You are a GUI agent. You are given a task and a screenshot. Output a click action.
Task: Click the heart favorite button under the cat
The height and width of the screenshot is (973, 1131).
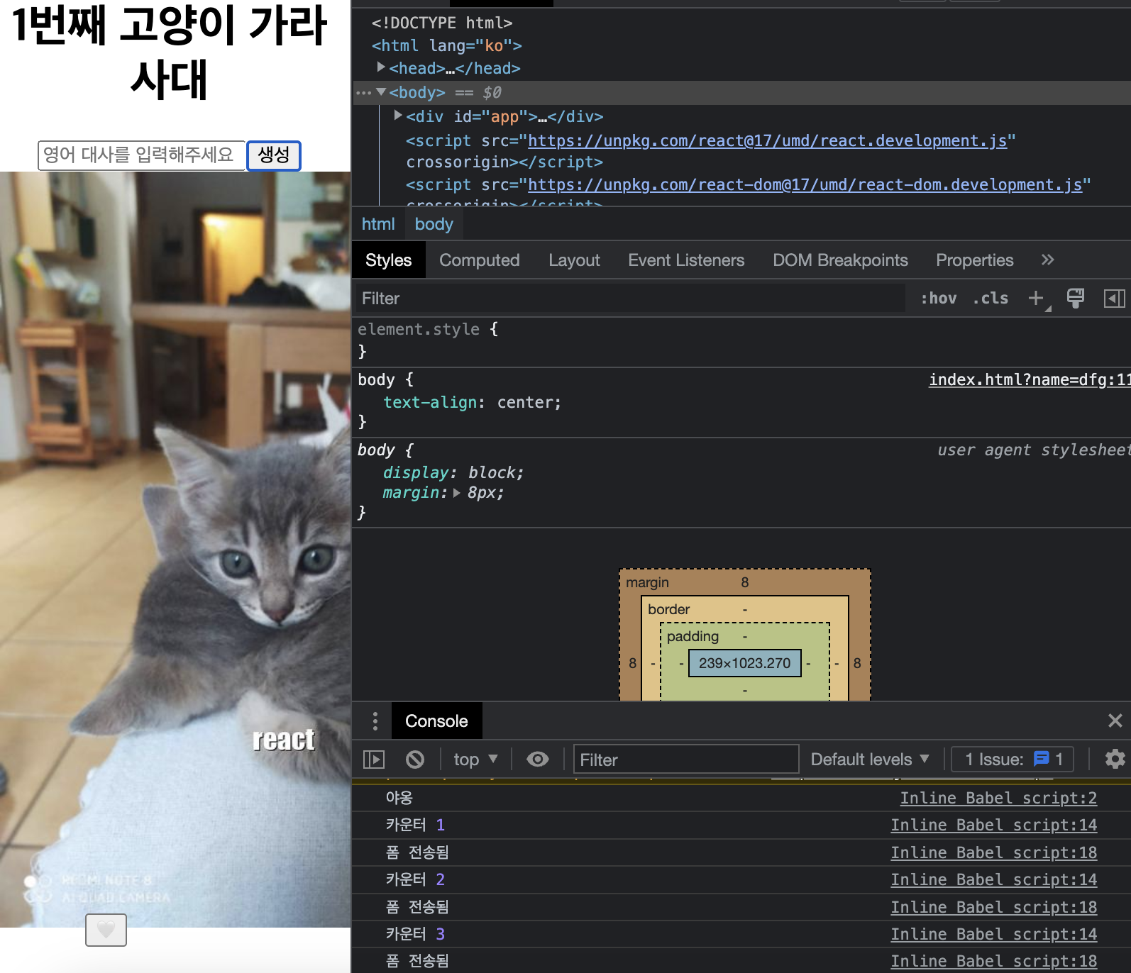(x=106, y=930)
